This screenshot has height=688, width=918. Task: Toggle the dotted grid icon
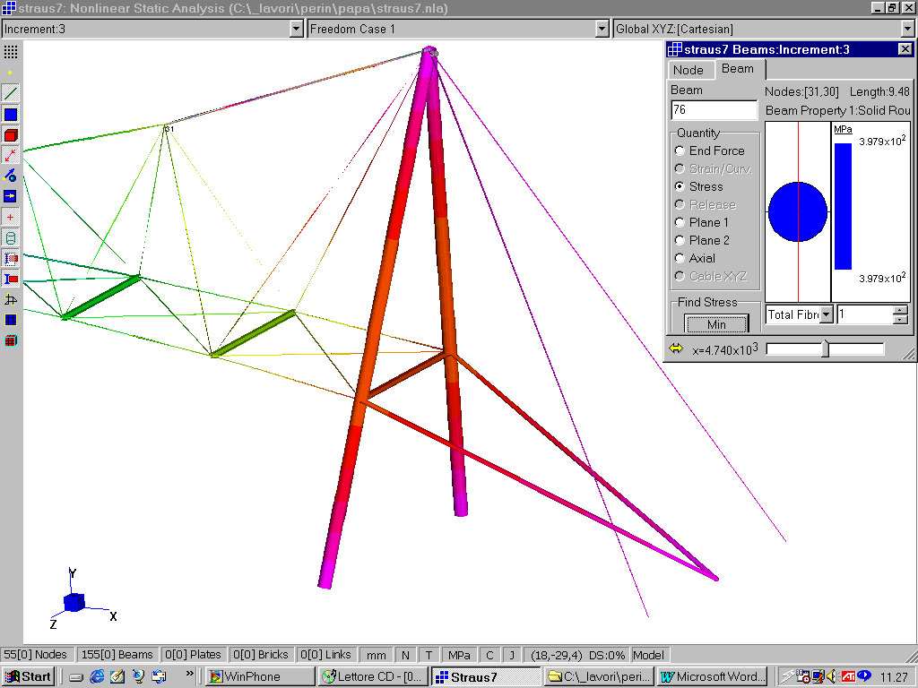point(11,52)
